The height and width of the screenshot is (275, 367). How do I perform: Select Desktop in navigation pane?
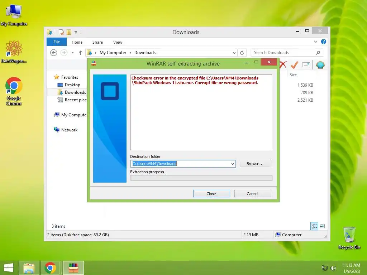click(69, 85)
